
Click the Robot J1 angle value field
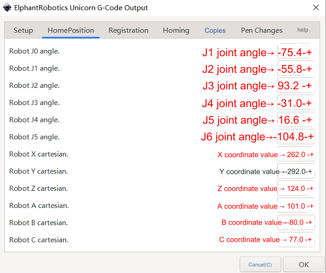pos(296,69)
